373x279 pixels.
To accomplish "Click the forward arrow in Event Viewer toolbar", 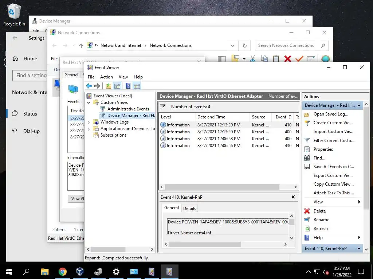I will (x=97, y=86).
